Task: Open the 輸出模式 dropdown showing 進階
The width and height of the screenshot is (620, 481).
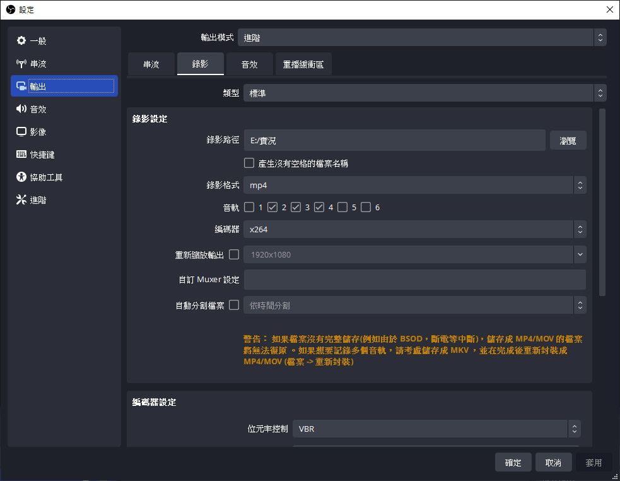Action: [422, 38]
